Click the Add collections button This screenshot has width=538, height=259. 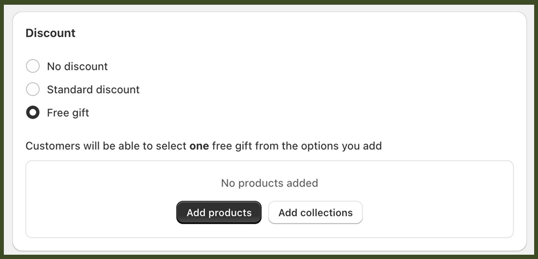point(315,212)
